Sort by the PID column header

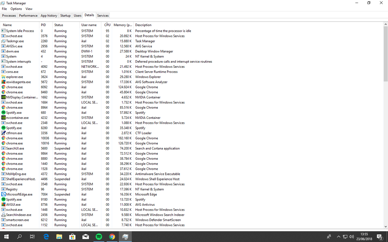pyautogui.click(x=46, y=25)
